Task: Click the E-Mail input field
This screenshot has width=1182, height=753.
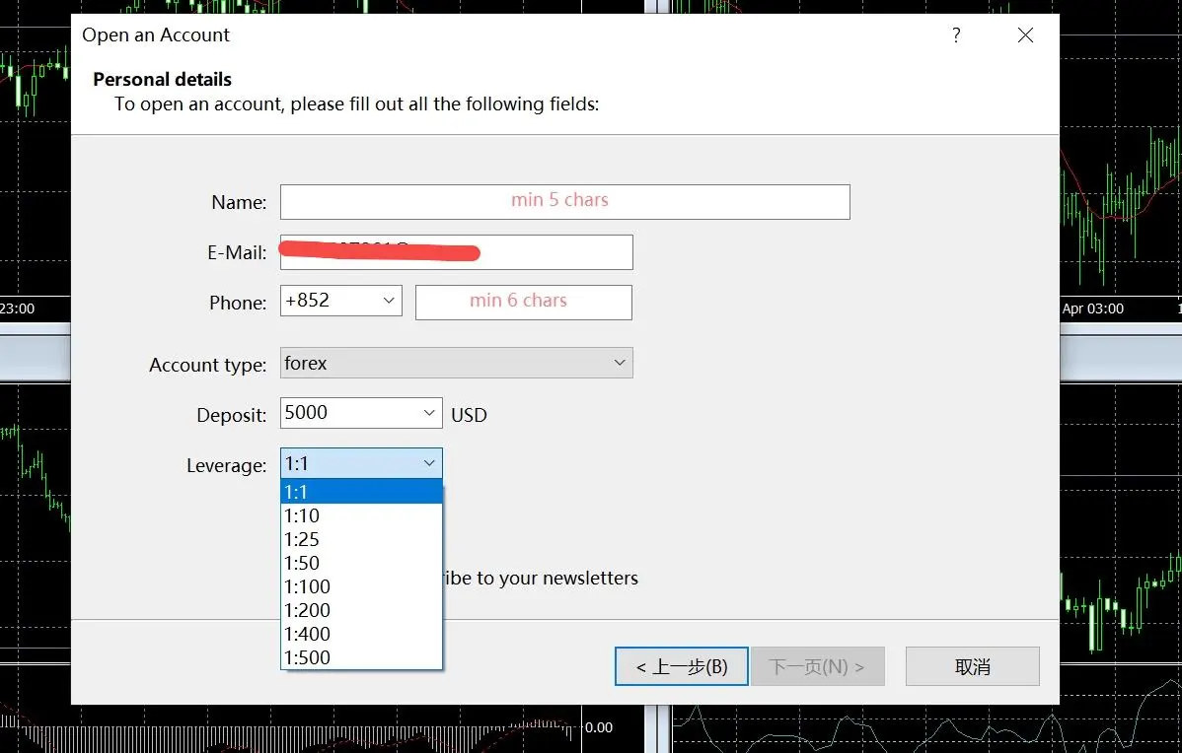Action: tap(456, 252)
